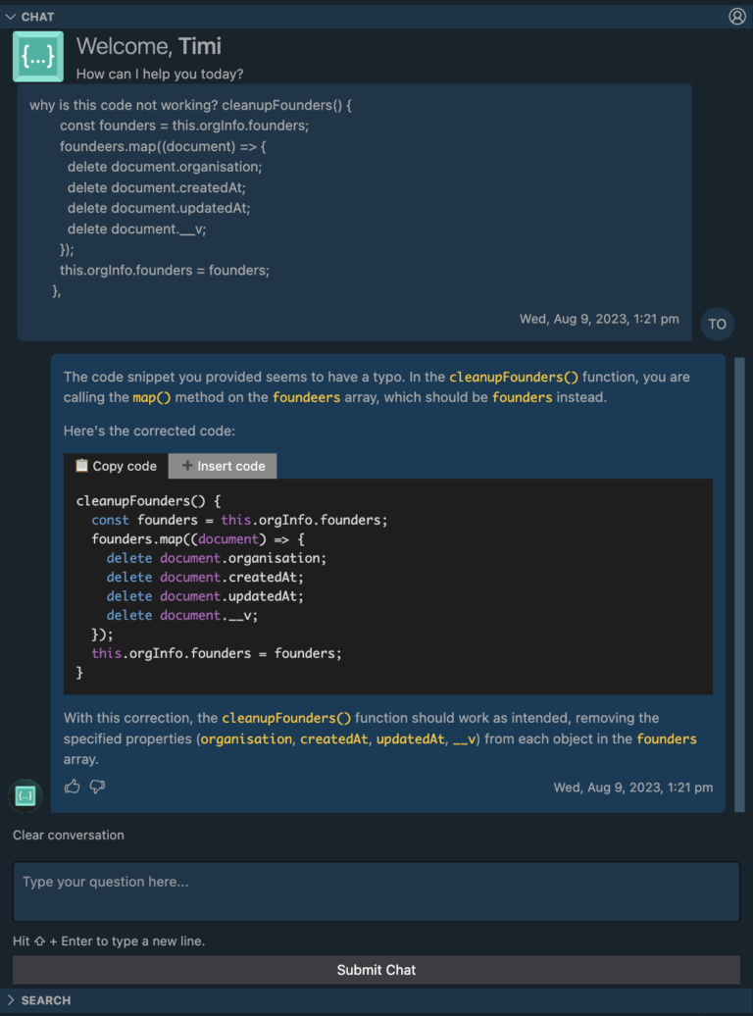Expand the SEARCH section chevron
The image size is (753, 1016).
click(11, 1000)
